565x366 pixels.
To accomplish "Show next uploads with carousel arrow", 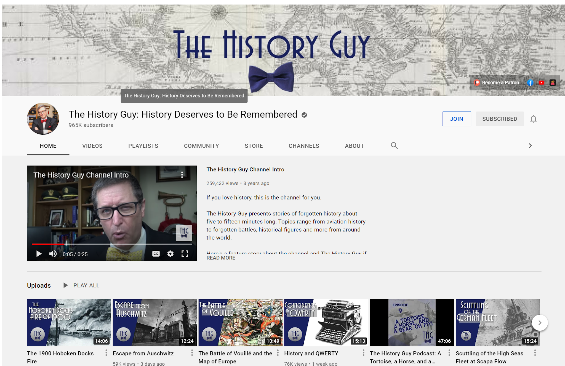I will [x=540, y=322].
